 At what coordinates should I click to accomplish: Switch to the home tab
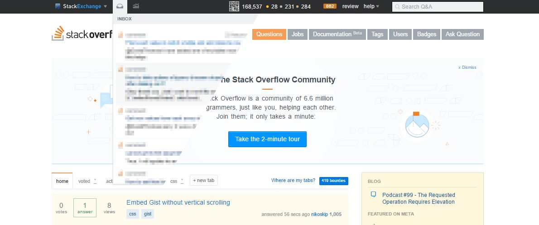pos(62,181)
